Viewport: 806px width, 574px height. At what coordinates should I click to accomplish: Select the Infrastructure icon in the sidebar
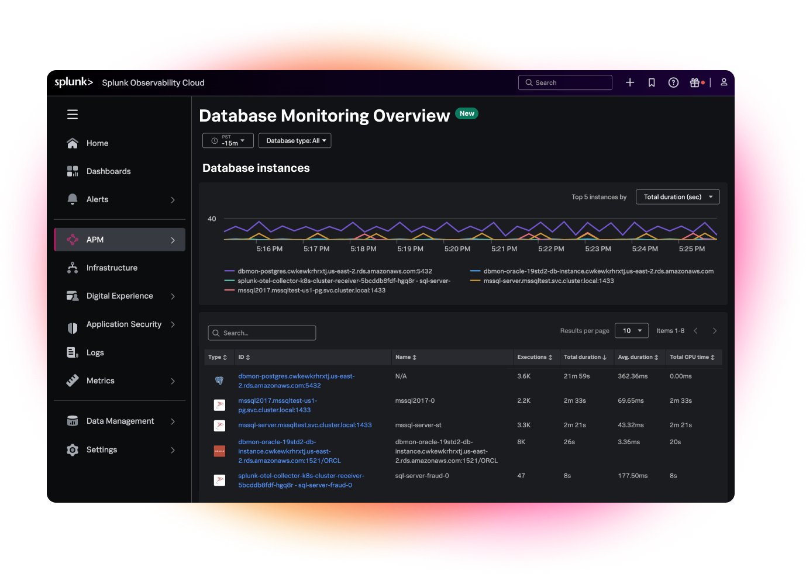tap(73, 268)
